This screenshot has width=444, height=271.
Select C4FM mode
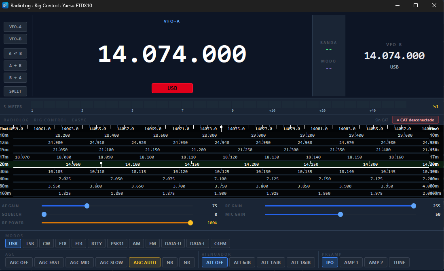[220, 243]
